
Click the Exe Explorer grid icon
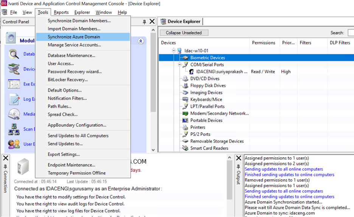[14, 84]
